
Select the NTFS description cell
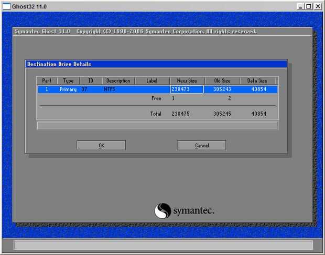pyautogui.click(x=110, y=89)
